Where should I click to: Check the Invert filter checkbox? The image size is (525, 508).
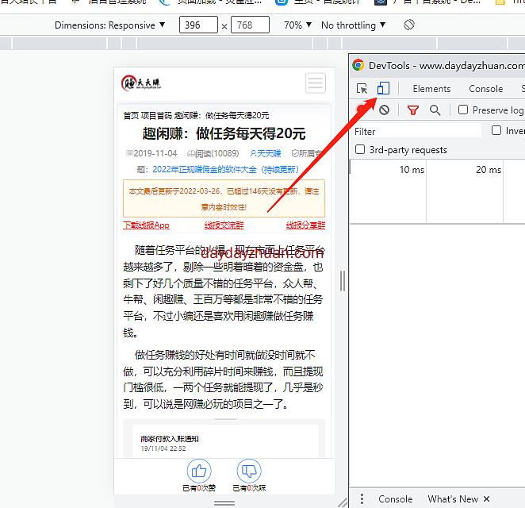coord(496,130)
